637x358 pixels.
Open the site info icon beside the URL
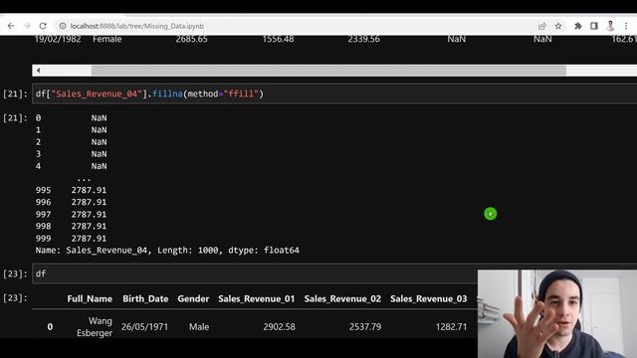tap(63, 26)
